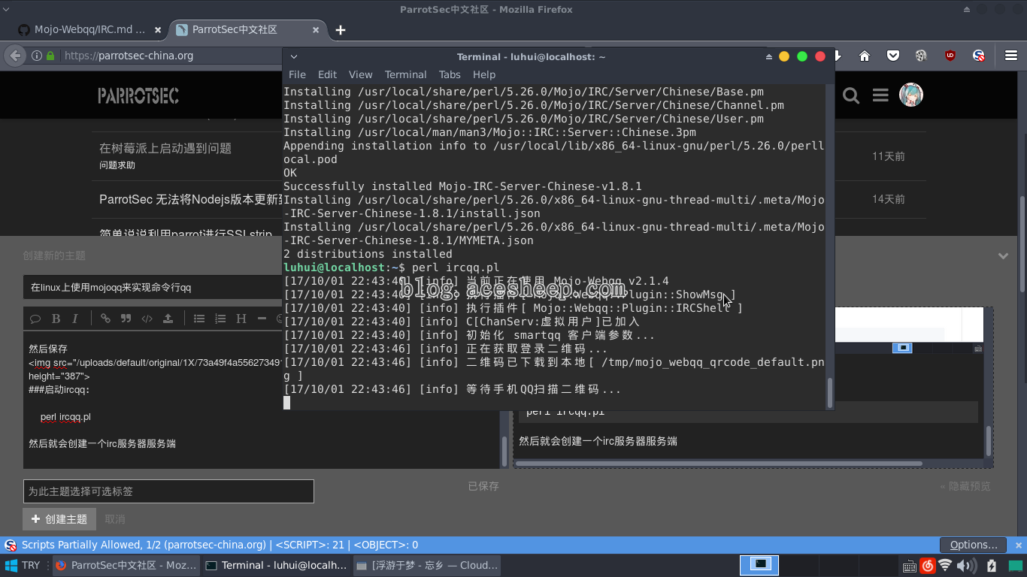Open the film reel extension icon
This screenshot has width=1027, height=577.
click(921, 56)
